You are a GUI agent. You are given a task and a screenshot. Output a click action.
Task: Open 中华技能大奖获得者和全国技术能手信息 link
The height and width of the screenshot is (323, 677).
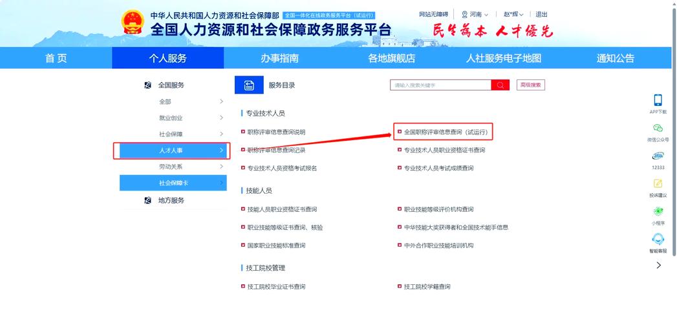(x=456, y=227)
